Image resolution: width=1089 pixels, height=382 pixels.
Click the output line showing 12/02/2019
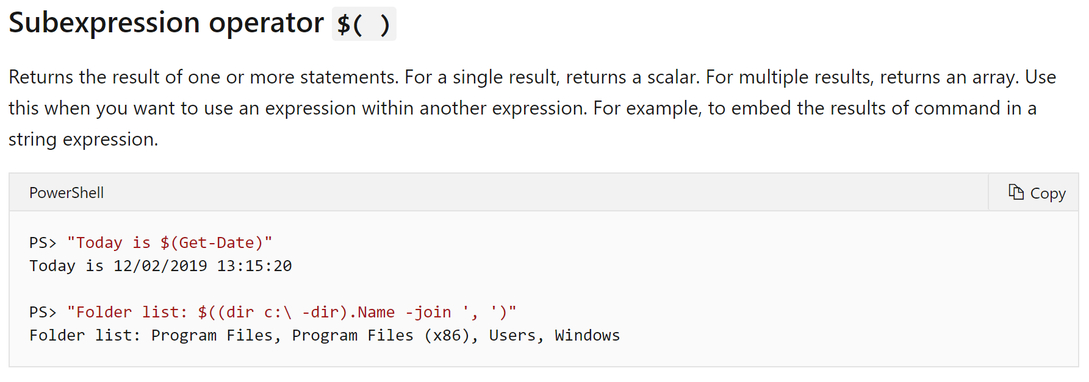(160, 266)
